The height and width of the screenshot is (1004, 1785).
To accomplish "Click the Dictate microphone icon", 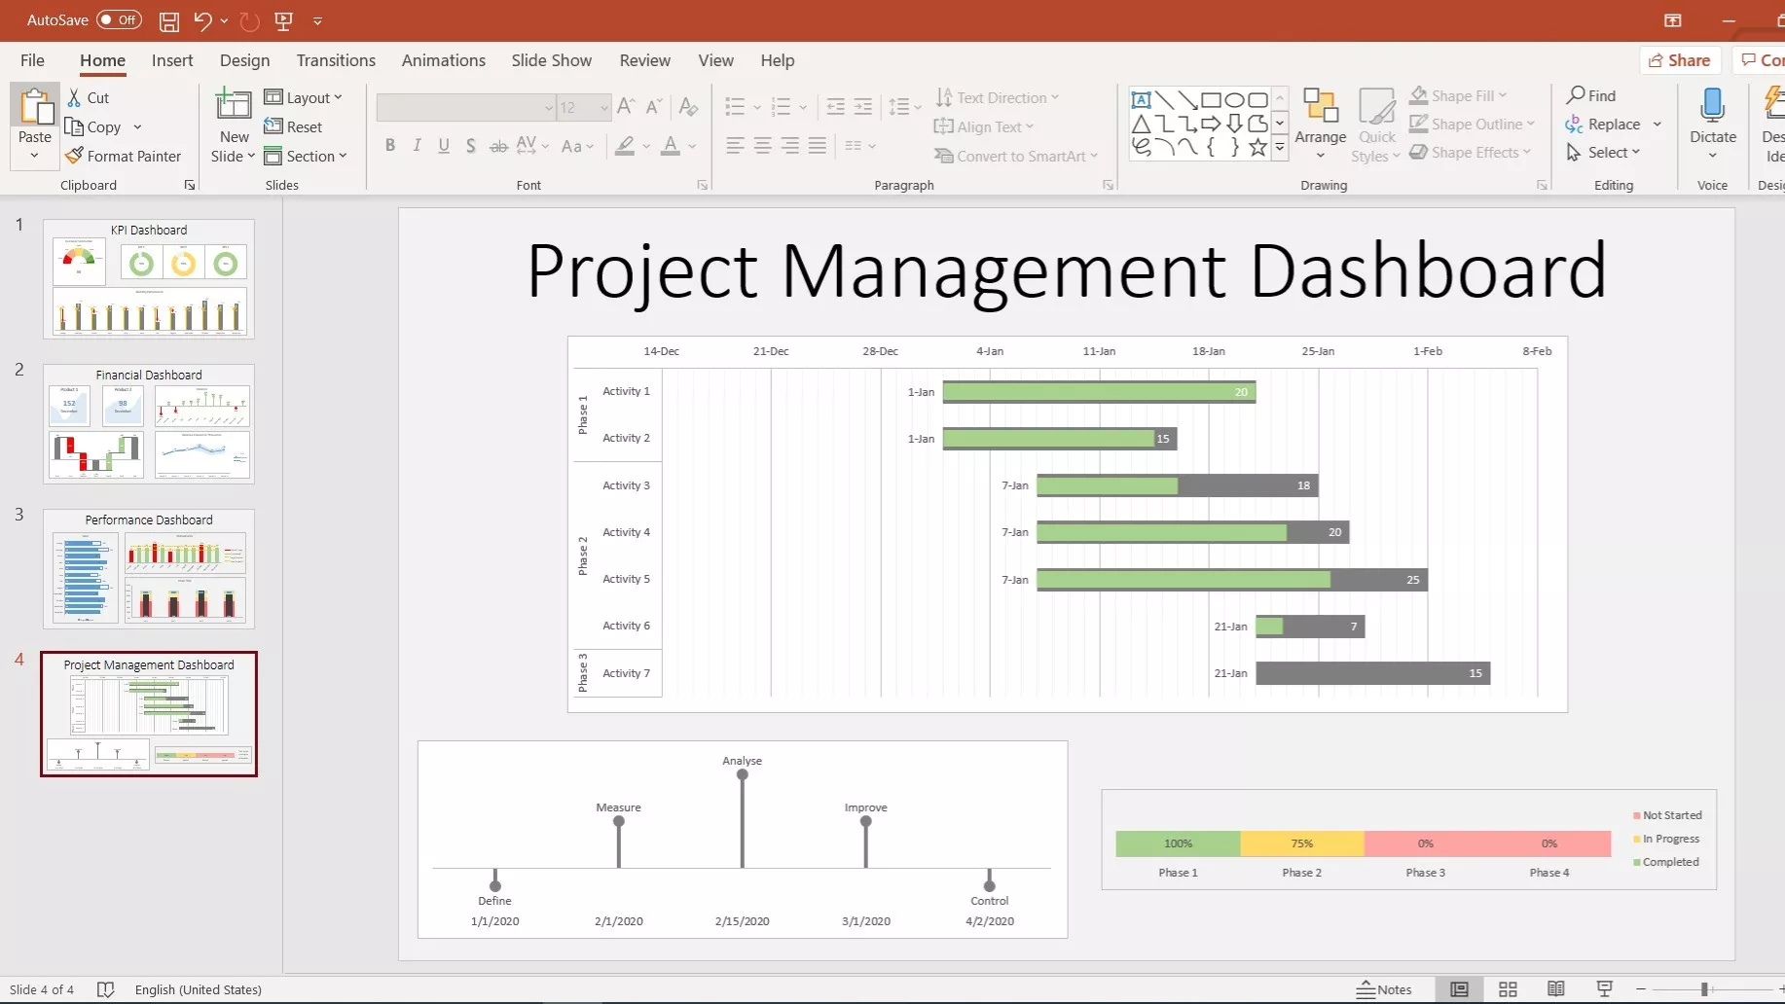I will [x=1712, y=106].
